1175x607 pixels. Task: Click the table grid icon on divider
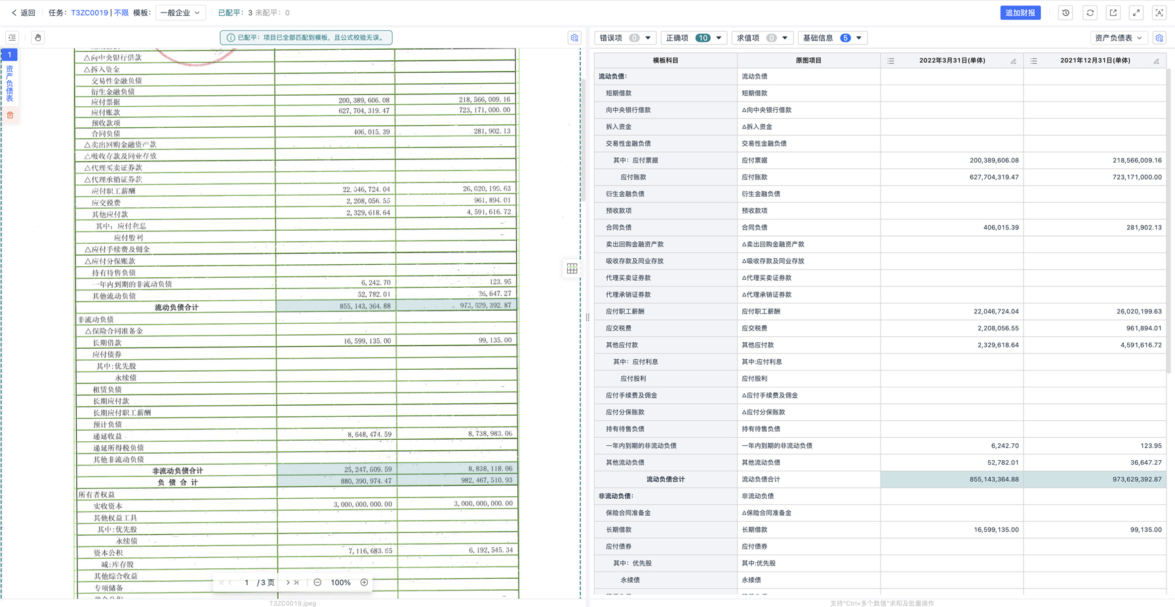tap(572, 269)
